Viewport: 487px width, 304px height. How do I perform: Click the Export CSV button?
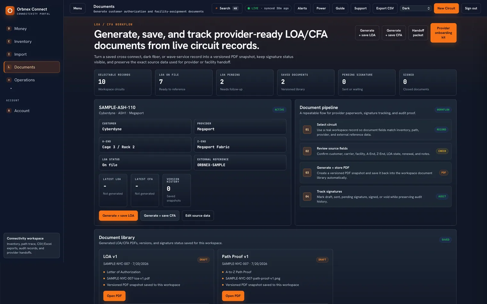(385, 8)
